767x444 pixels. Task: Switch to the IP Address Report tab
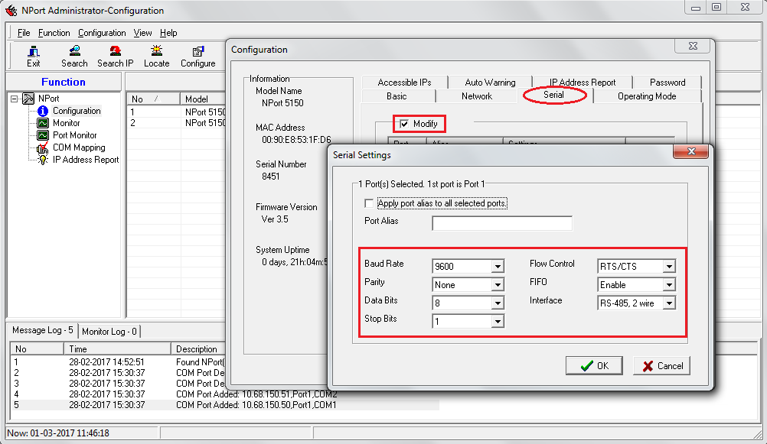(582, 82)
